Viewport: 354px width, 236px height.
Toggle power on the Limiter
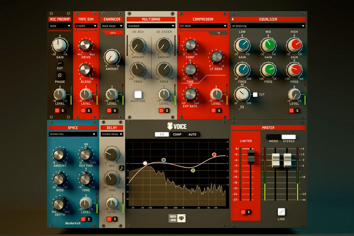click(x=243, y=212)
